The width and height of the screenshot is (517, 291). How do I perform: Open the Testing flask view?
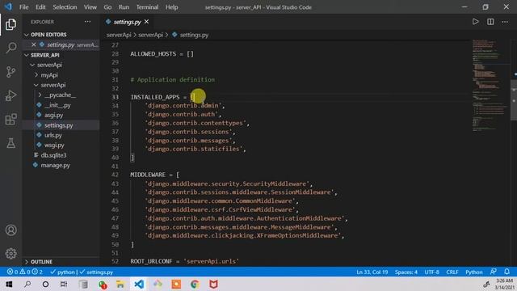coord(11,143)
